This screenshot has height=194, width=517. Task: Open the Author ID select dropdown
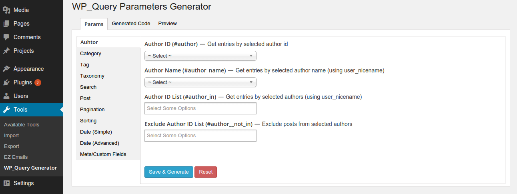[200, 56]
